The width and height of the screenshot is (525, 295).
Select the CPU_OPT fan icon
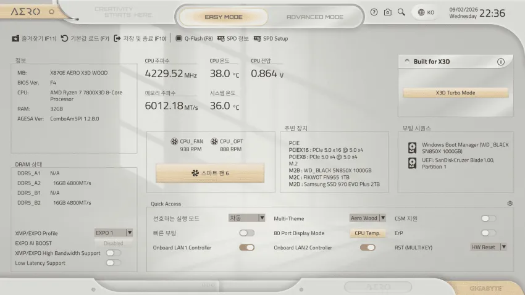coord(214,141)
